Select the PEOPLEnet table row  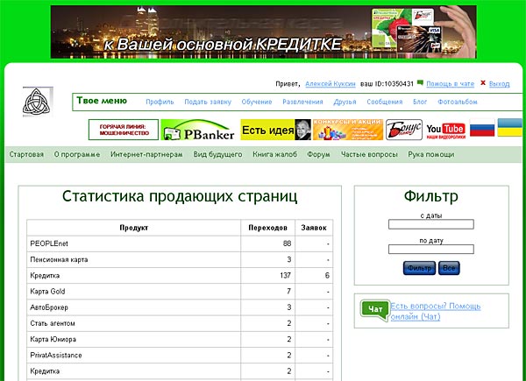[180, 243]
